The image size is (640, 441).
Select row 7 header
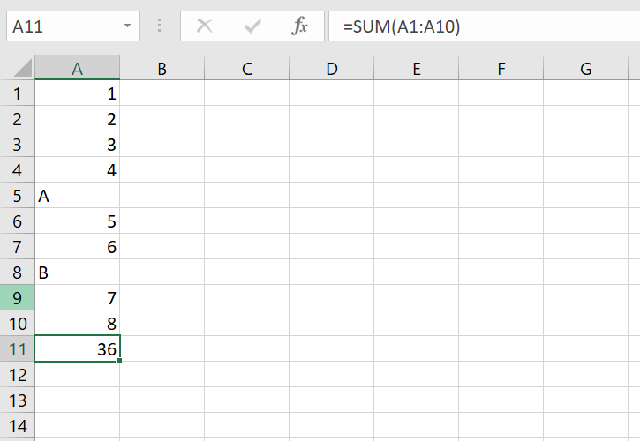tap(17, 246)
